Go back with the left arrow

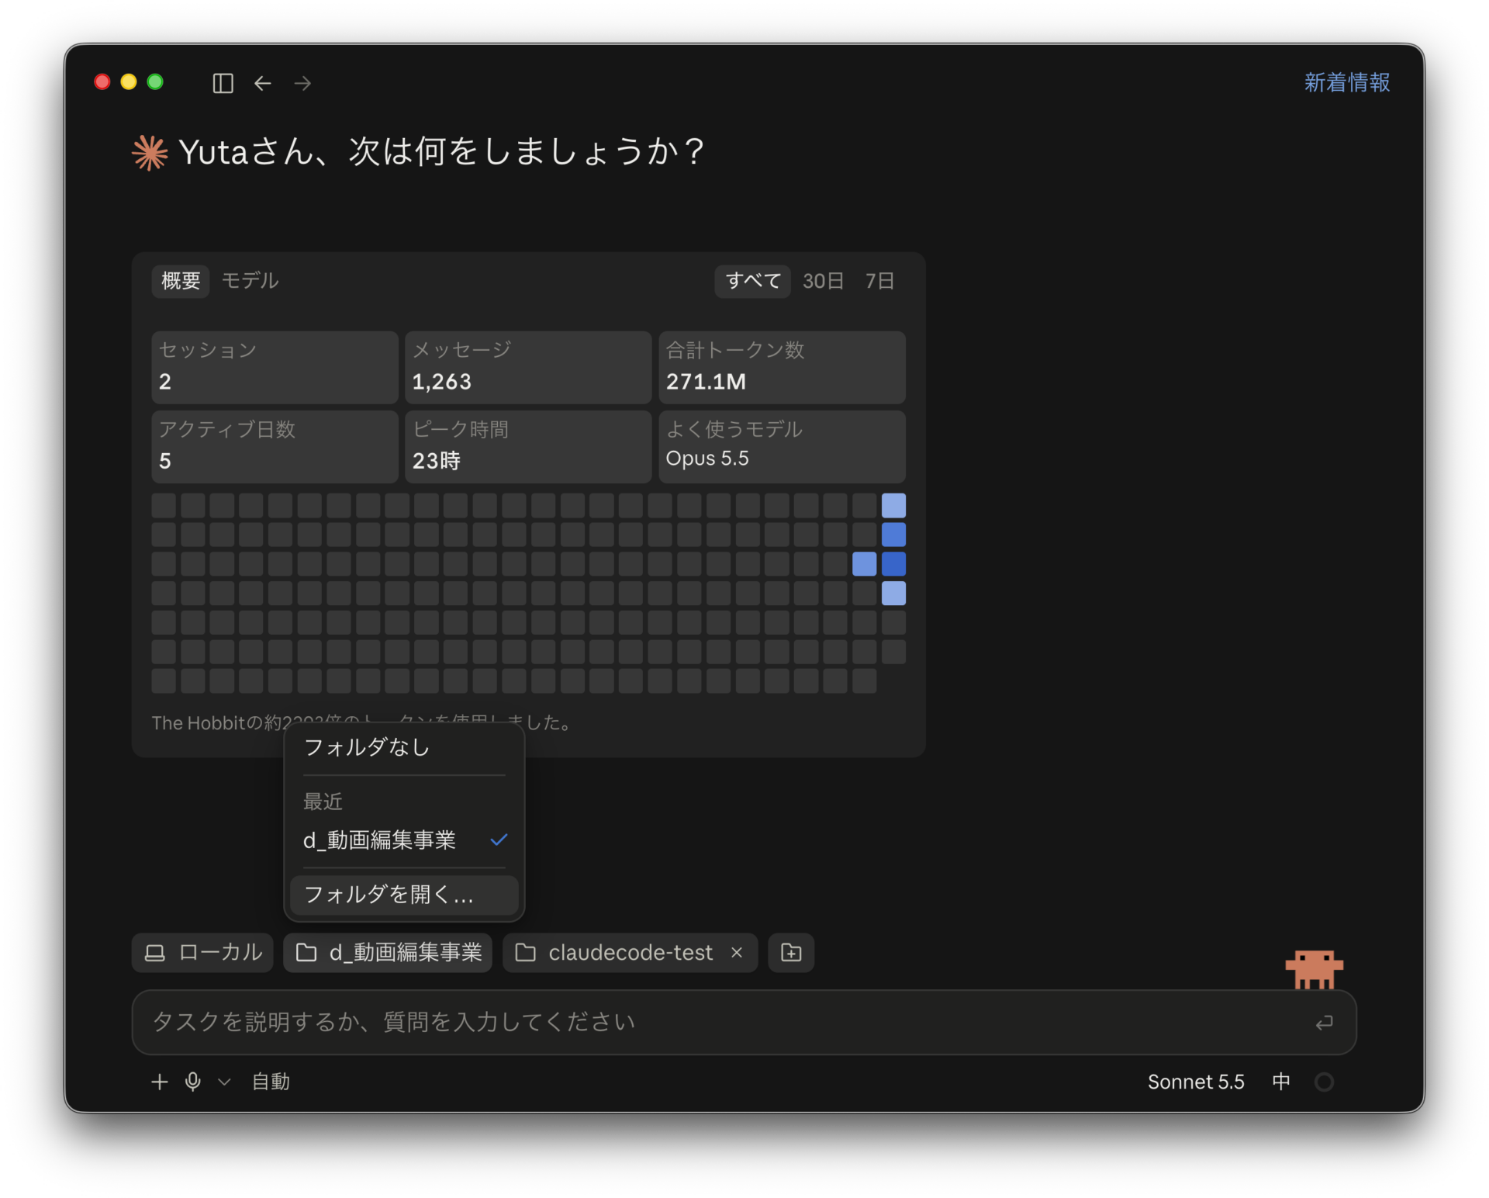(x=263, y=83)
